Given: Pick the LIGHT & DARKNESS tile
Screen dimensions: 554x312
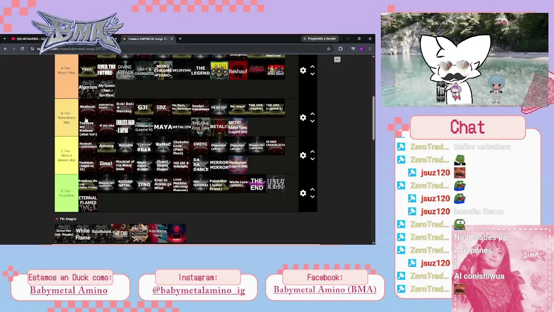Looking at the screenshot, I should click(144, 71).
